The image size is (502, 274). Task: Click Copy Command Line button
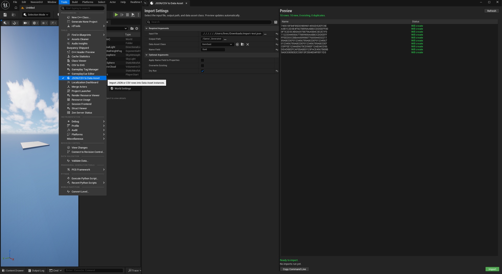[x=294, y=269]
